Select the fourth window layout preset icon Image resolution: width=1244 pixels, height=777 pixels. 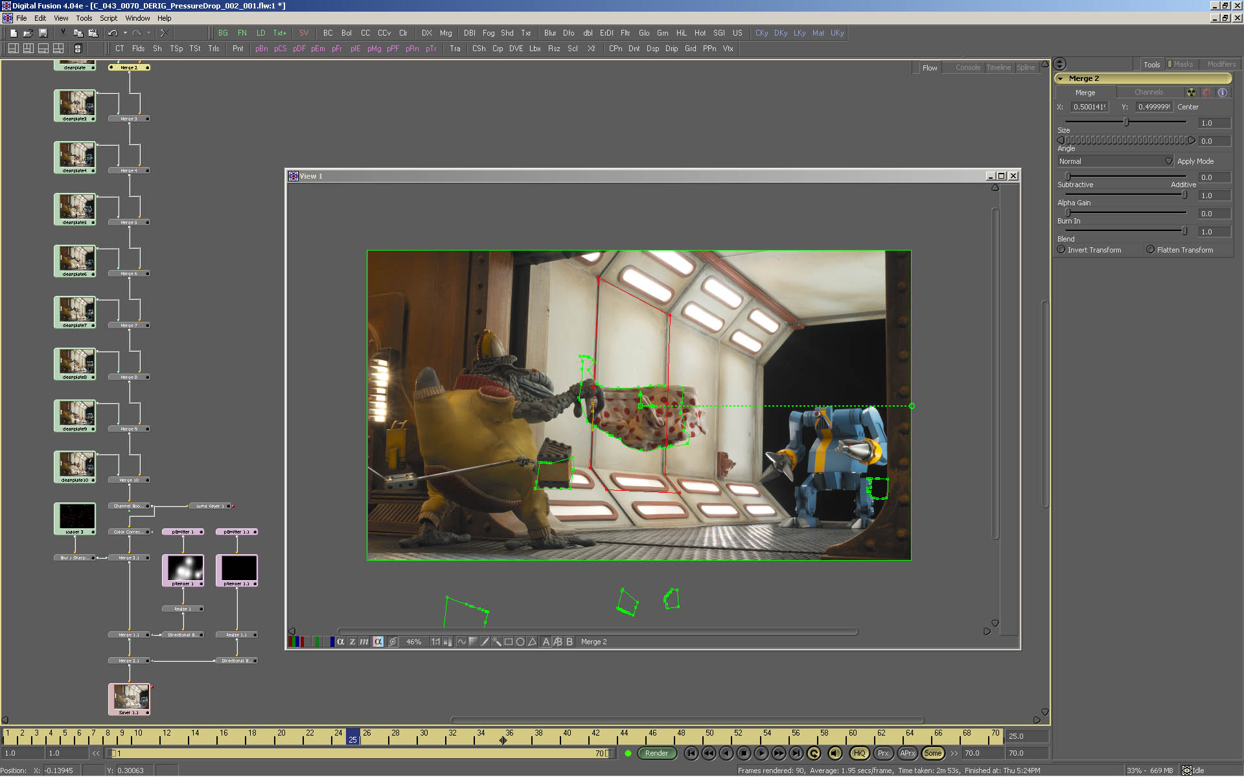(58, 49)
